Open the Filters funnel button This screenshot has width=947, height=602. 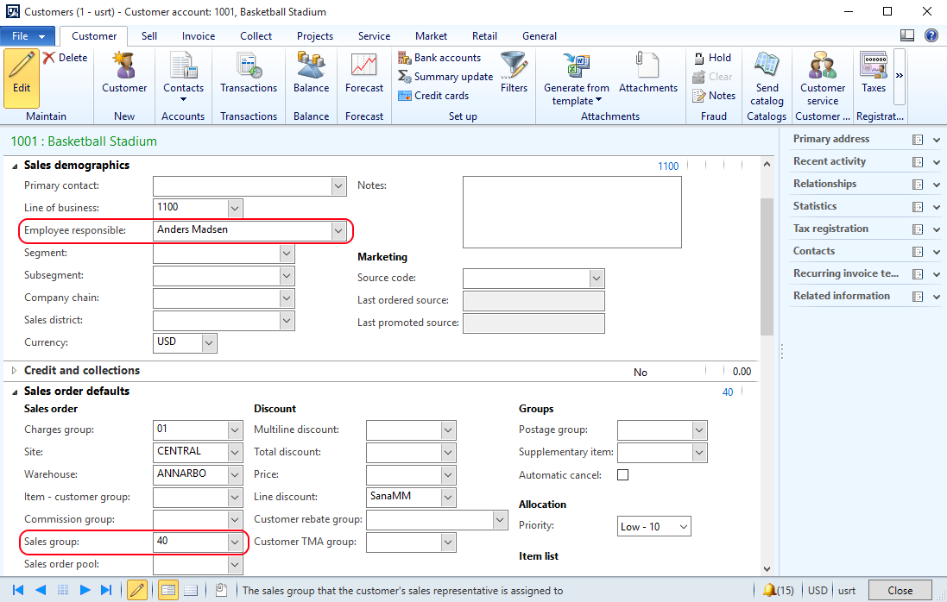[x=514, y=72]
